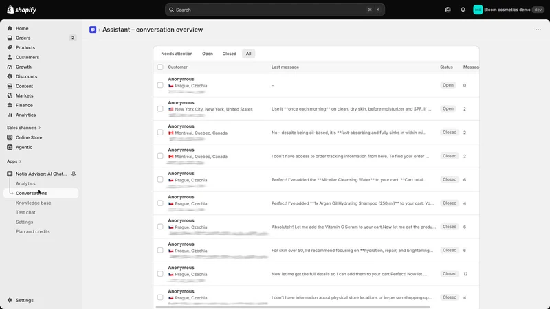Expand the Apps section
550x309 pixels.
(14, 161)
